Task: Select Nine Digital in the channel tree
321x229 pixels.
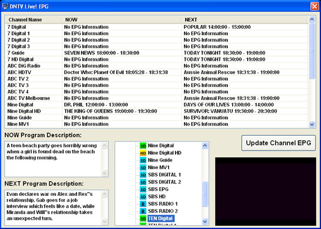Action: tap(160, 146)
